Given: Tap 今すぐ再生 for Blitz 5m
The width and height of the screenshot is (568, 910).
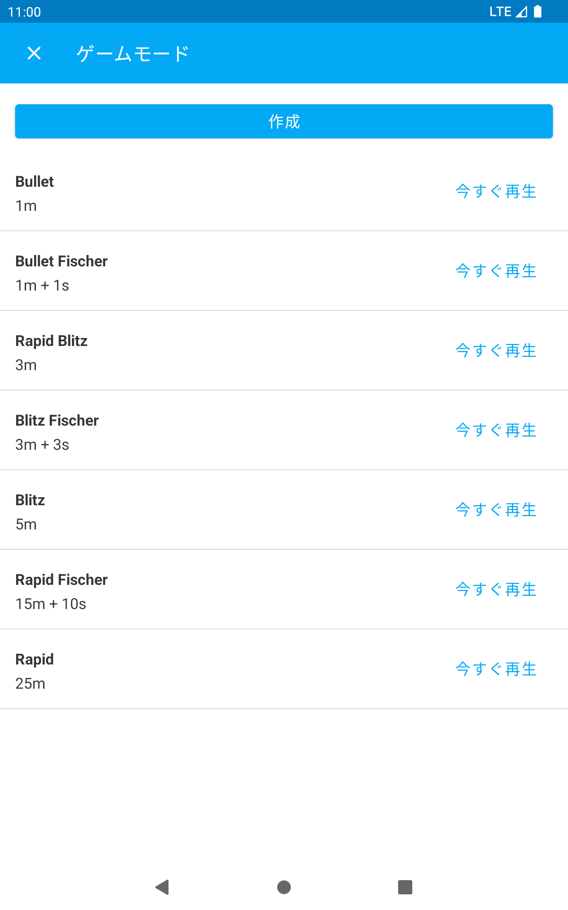Looking at the screenshot, I should click(496, 510).
